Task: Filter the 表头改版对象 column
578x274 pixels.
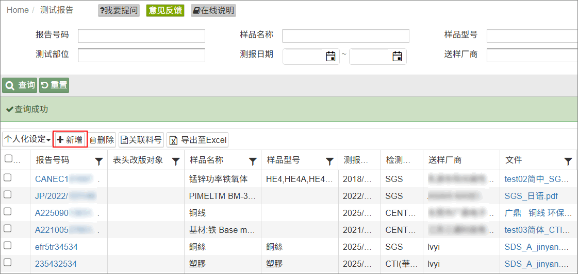Action: click(x=176, y=160)
